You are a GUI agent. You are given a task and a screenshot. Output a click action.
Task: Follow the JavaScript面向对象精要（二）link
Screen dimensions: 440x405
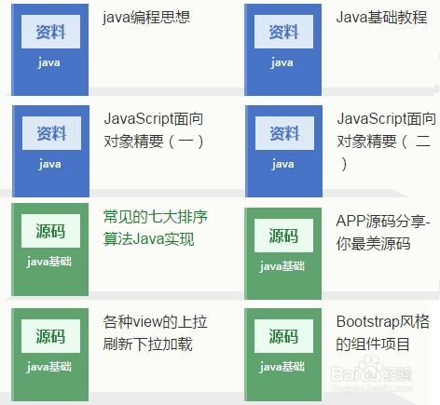[386, 142]
